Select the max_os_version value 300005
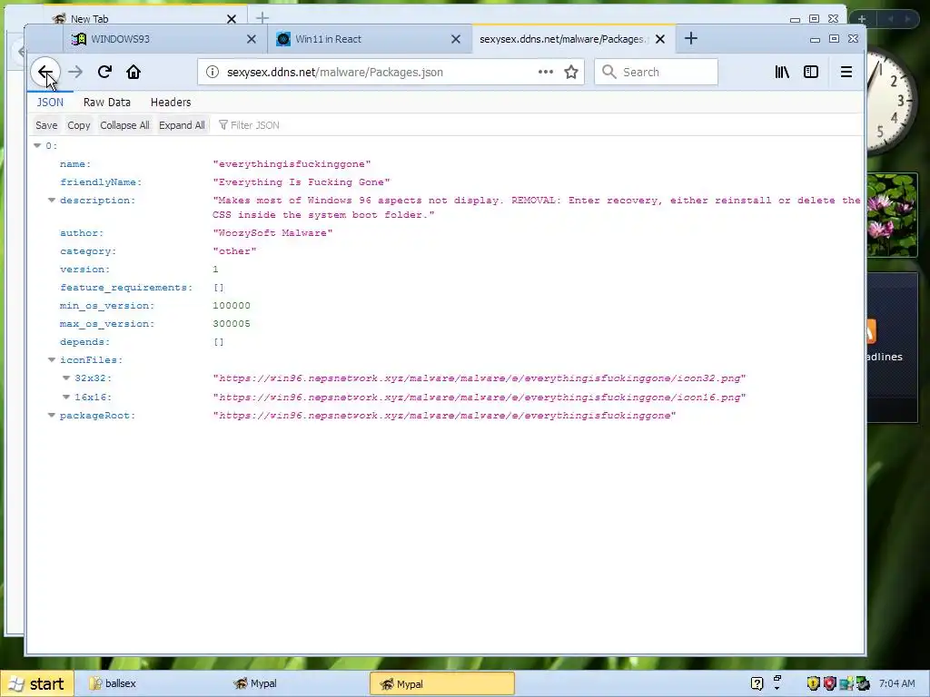 (x=232, y=324)
